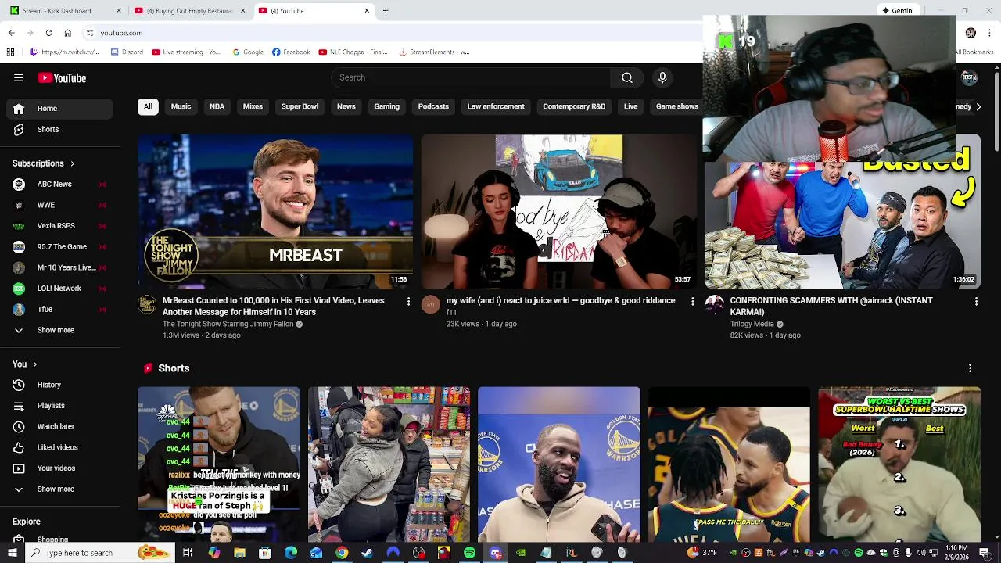Open the Kristaps Porzingis Short thumbnail
1001x563 pixels.
point(219,464)
